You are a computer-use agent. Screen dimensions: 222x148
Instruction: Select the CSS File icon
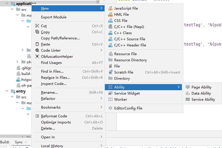click(x=110, y=21)
